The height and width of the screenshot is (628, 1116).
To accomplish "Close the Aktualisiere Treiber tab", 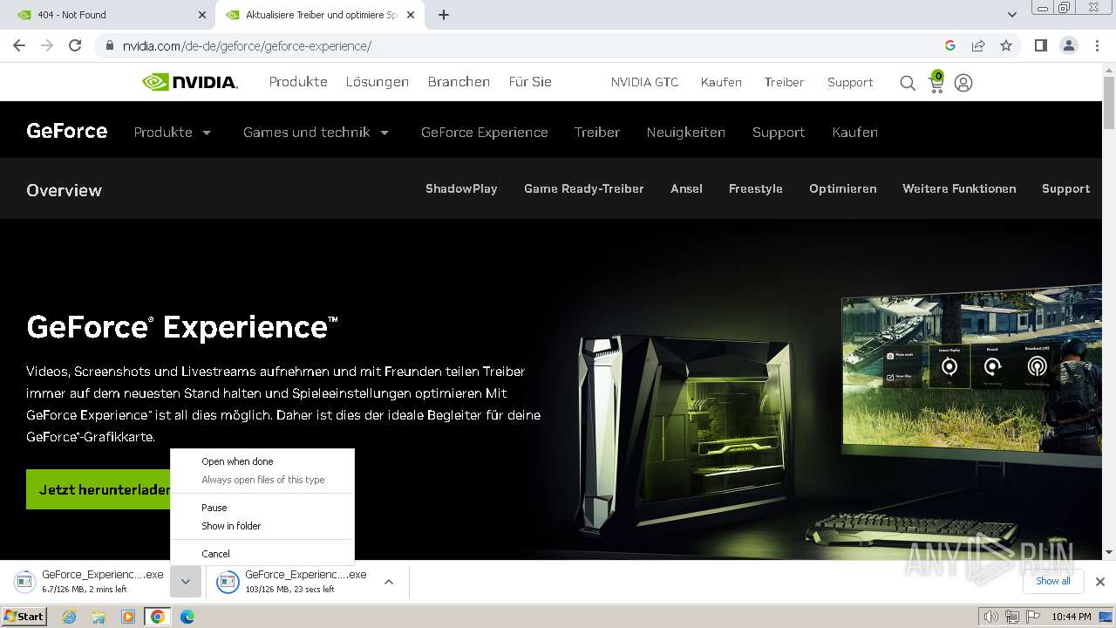I will [411, 15].
